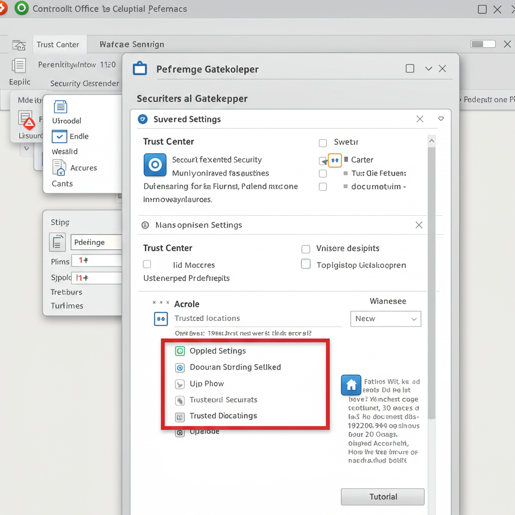This screenshot has width=515, height=515.
Task: Expand chevron in the Pefremge Gatekoleper title bar
Action: [x=428, y=68]
